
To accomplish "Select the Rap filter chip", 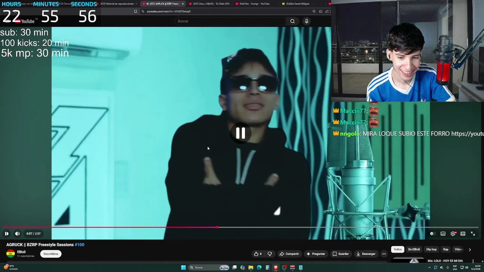I will (x=446, y=249).
